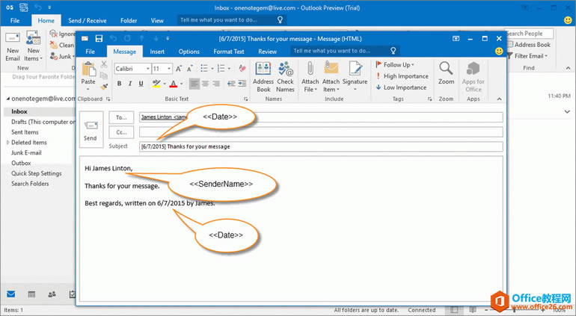Viewport: 576px width, 316px height.
Task: Open the Folder tab in main Outlook window
Action: pyautogui.click(x=129, y=21)
